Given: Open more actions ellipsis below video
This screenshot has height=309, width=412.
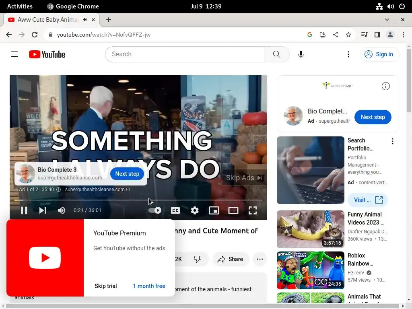Looking at the screenshot, I should point(260,259).
